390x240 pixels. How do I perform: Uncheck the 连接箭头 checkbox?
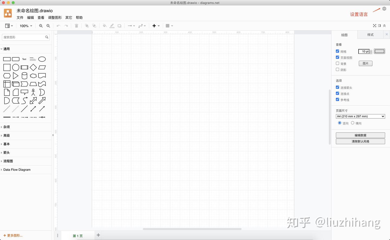click(x=337, y=87)
